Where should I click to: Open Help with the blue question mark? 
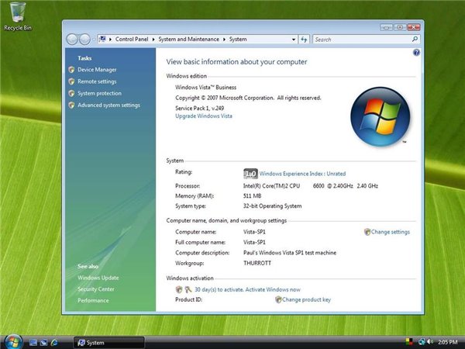tap(416, 53)
